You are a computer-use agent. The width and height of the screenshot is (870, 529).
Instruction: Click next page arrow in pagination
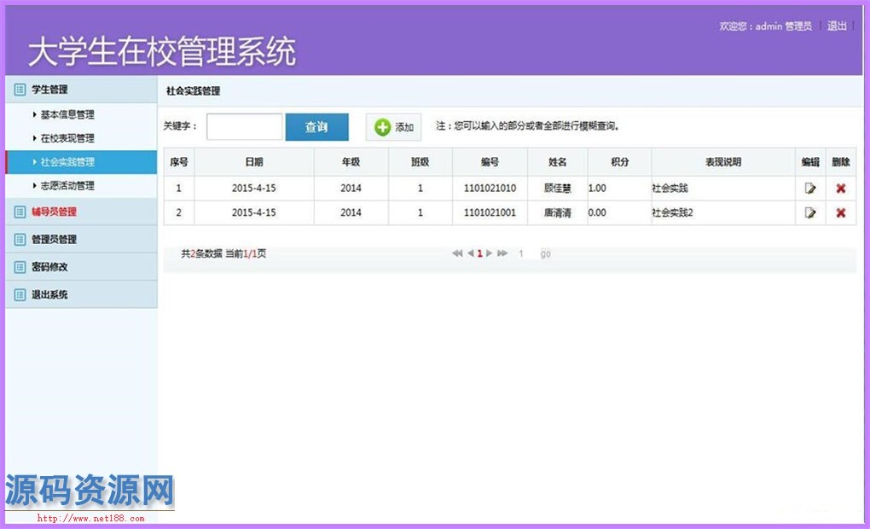(x=490, y=253)
